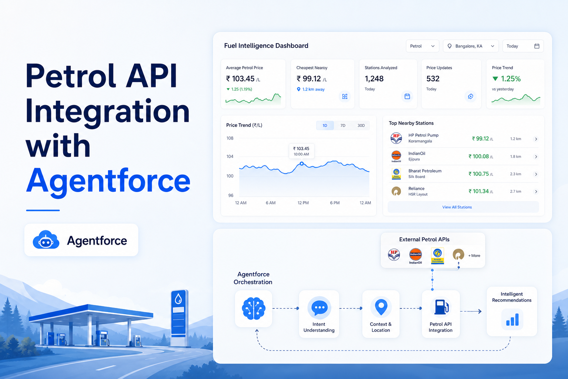
Task: Click the 2.3 km distance for Bharat Petroleum
Action: 515,174
